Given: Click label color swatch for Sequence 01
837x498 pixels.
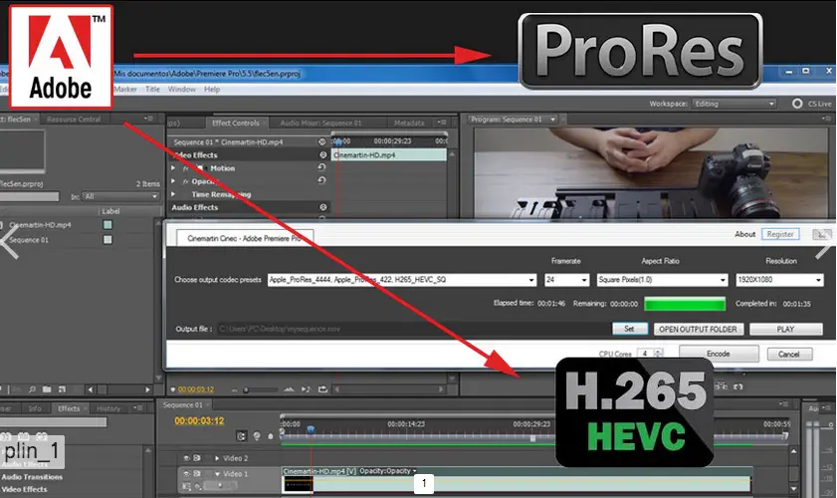Looking at the screenshot, I should tap(107, 240).
